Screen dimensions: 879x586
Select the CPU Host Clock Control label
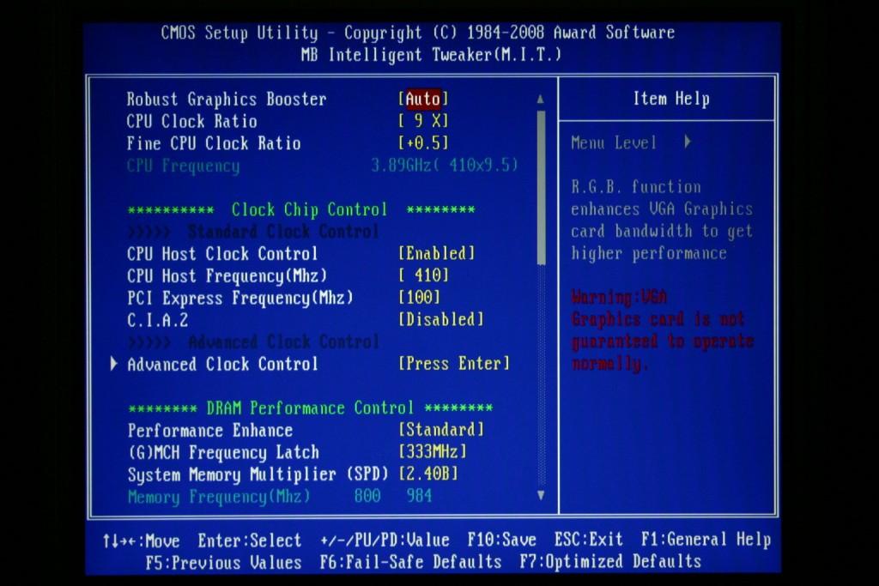click(x=222, y=253)
